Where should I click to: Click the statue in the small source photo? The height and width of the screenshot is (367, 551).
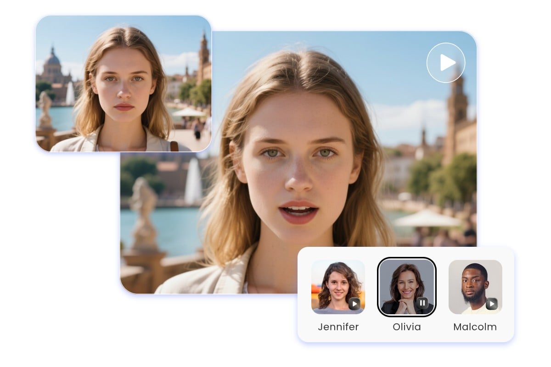(45, 109)
